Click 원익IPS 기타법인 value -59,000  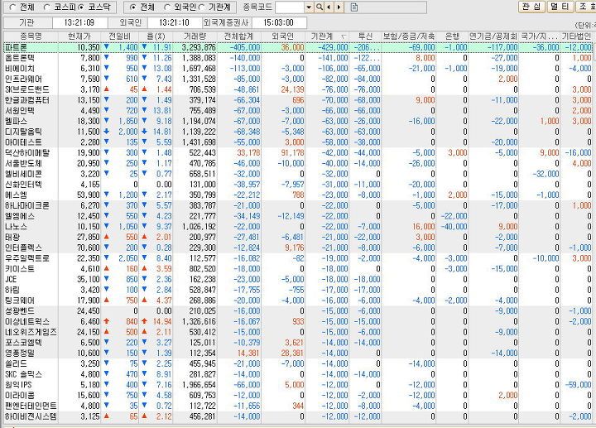point(578,385)
